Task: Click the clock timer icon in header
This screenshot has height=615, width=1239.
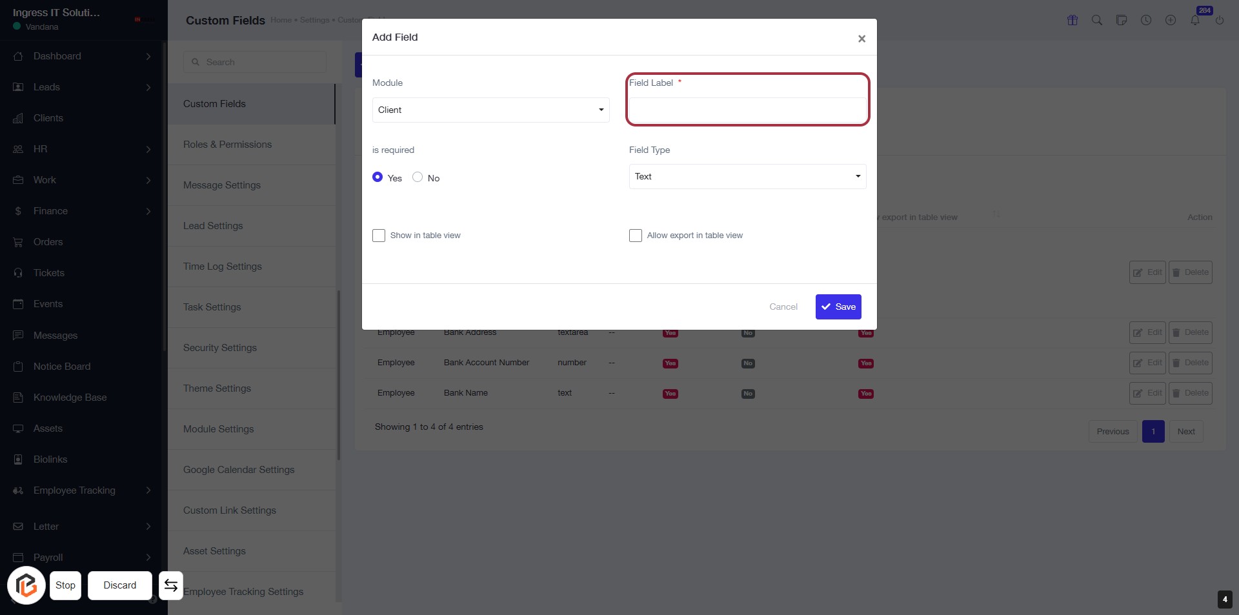Action: 1146,20
